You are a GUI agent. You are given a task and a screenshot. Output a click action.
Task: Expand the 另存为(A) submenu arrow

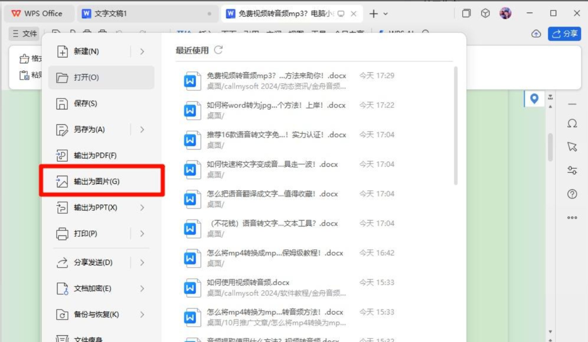[x=142, y=129]
